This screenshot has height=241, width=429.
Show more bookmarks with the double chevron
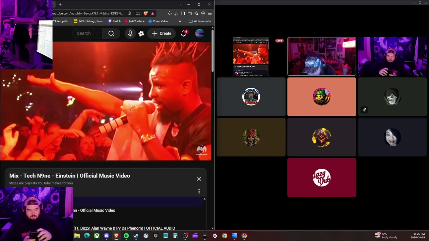[x=180, y=21]
